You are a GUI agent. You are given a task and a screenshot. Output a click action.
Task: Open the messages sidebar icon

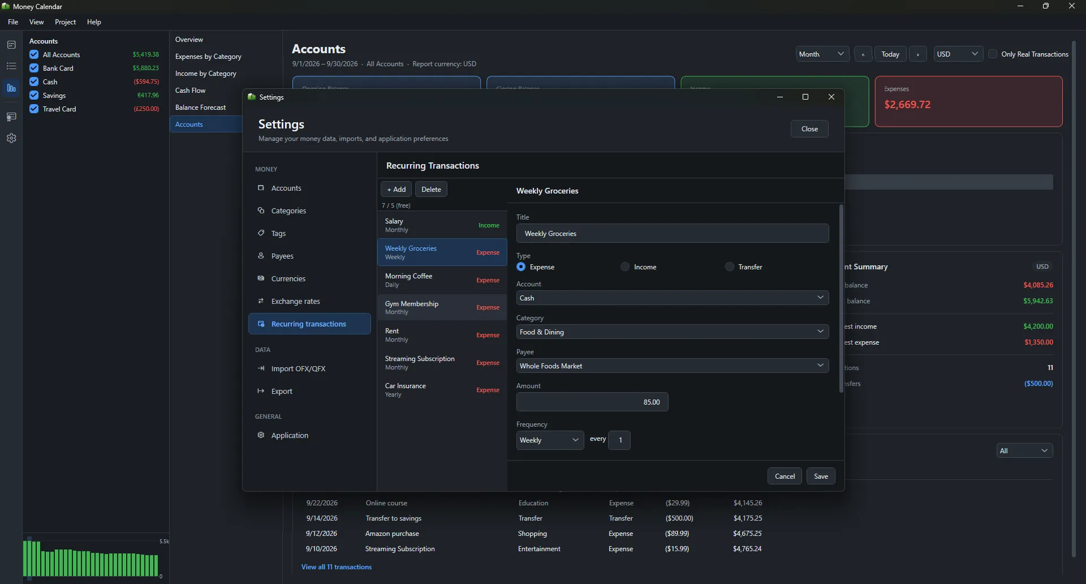point(11,117)
